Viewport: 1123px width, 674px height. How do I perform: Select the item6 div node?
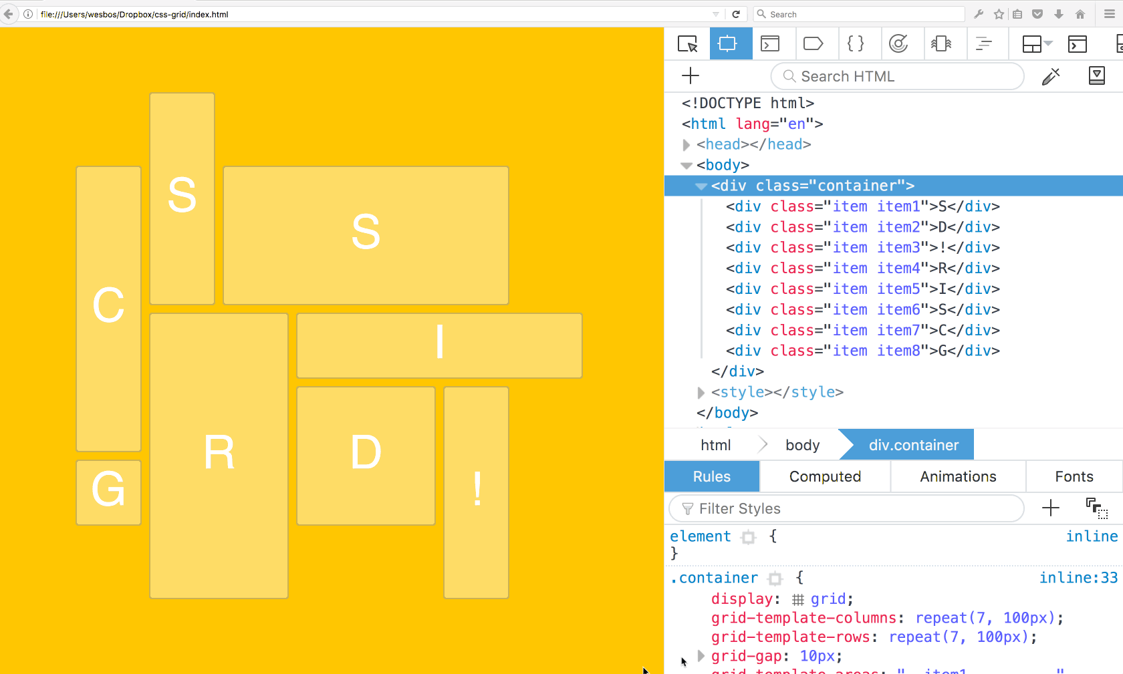click(x=863, y=310)
